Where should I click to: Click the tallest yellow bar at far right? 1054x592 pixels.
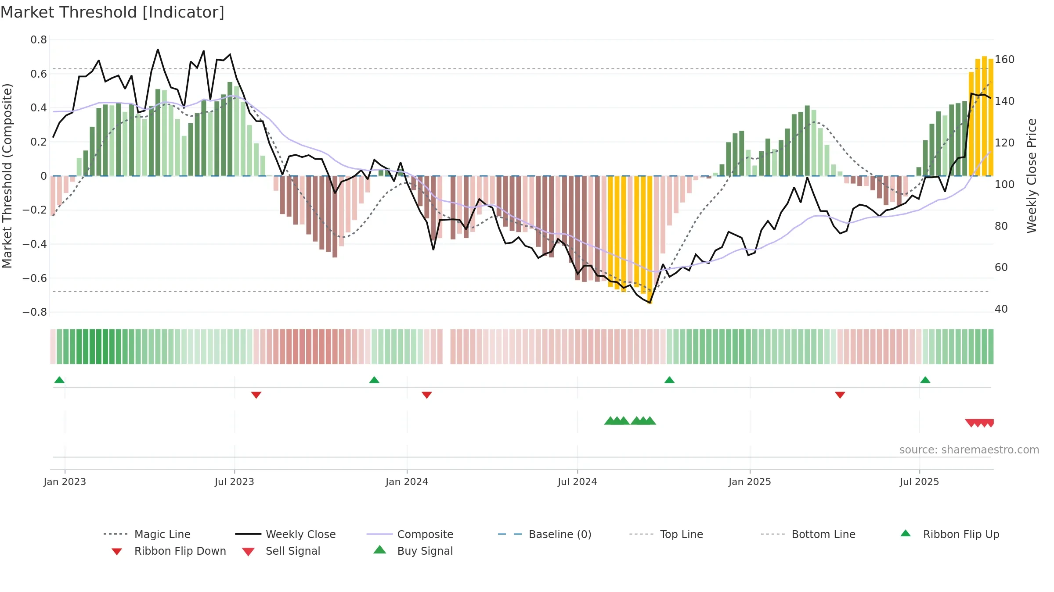pos(985,116)
